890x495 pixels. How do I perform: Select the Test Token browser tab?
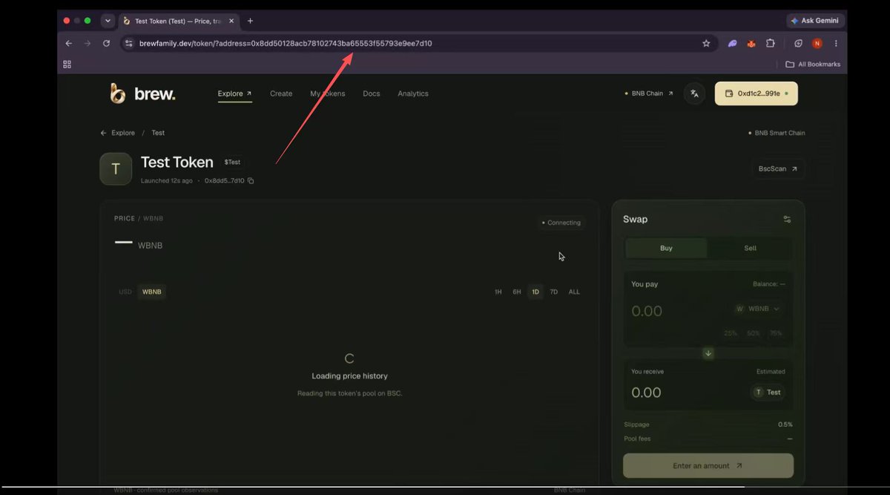point(178,21)
